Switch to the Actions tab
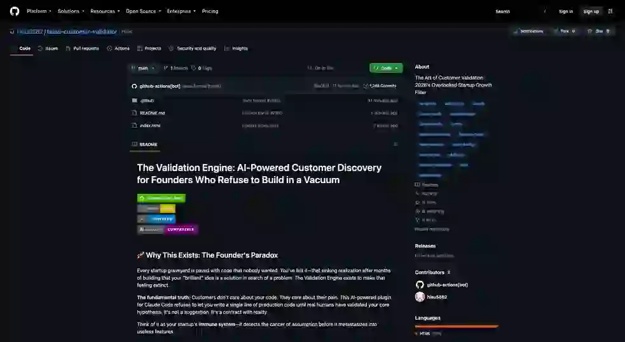Image resolution: width=625 pixels, height=342 pixels. [x=118, y=48]
